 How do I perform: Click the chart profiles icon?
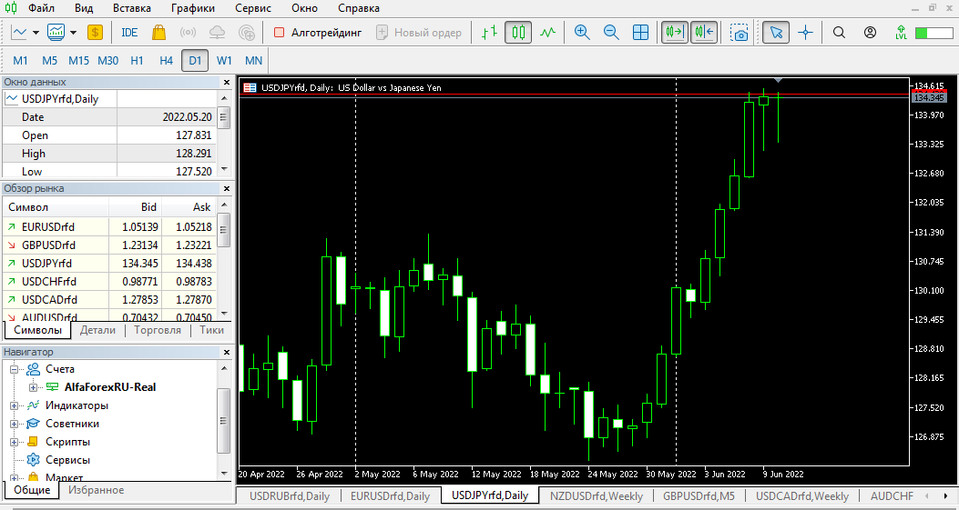56,33
